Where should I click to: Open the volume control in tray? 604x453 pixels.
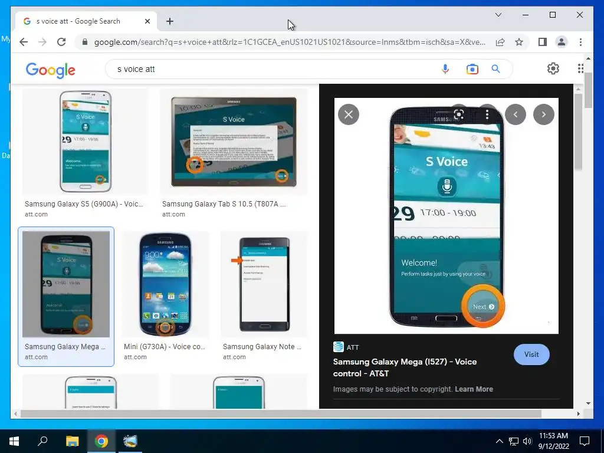pyautogui.click(x=527, y=441)
